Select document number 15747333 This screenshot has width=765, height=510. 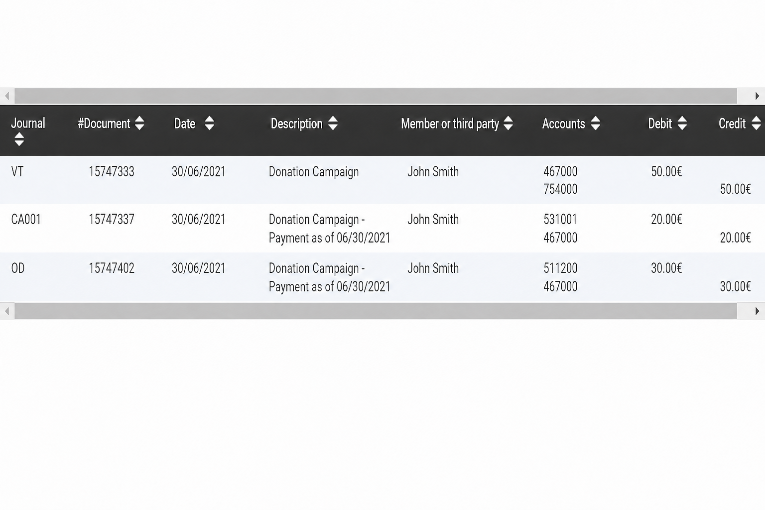(112, 172)
